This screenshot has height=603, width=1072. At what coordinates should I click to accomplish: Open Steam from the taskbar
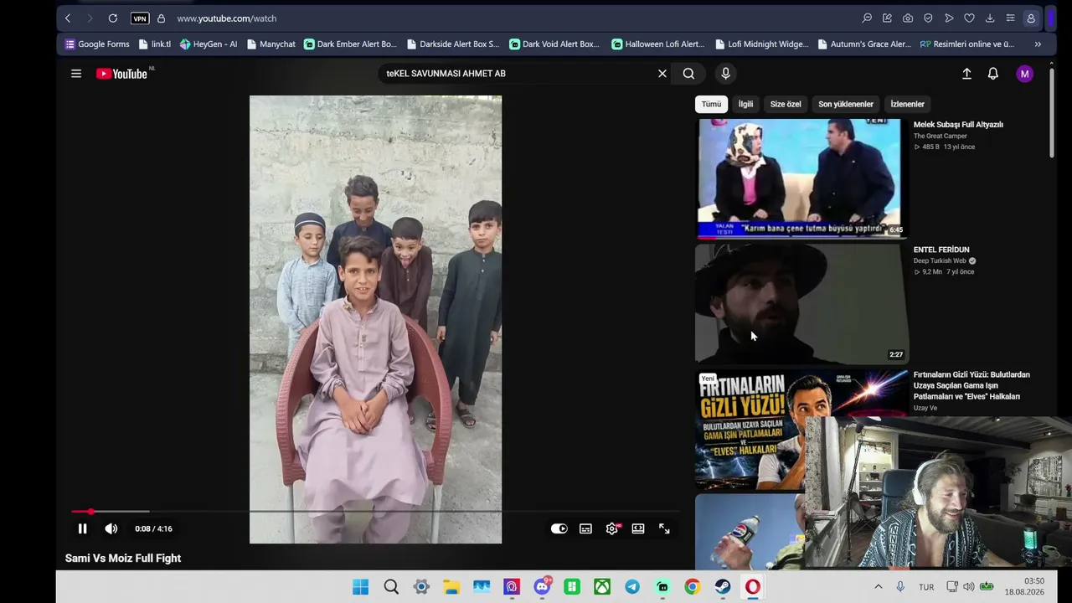tap(723, 587)
